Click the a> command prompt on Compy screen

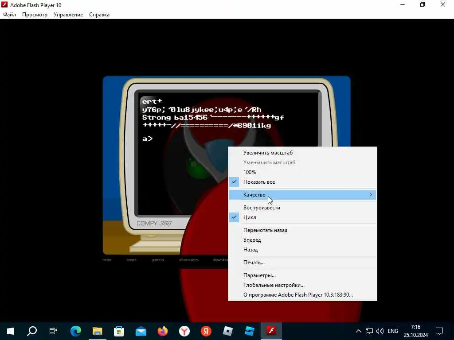(147, 139)
